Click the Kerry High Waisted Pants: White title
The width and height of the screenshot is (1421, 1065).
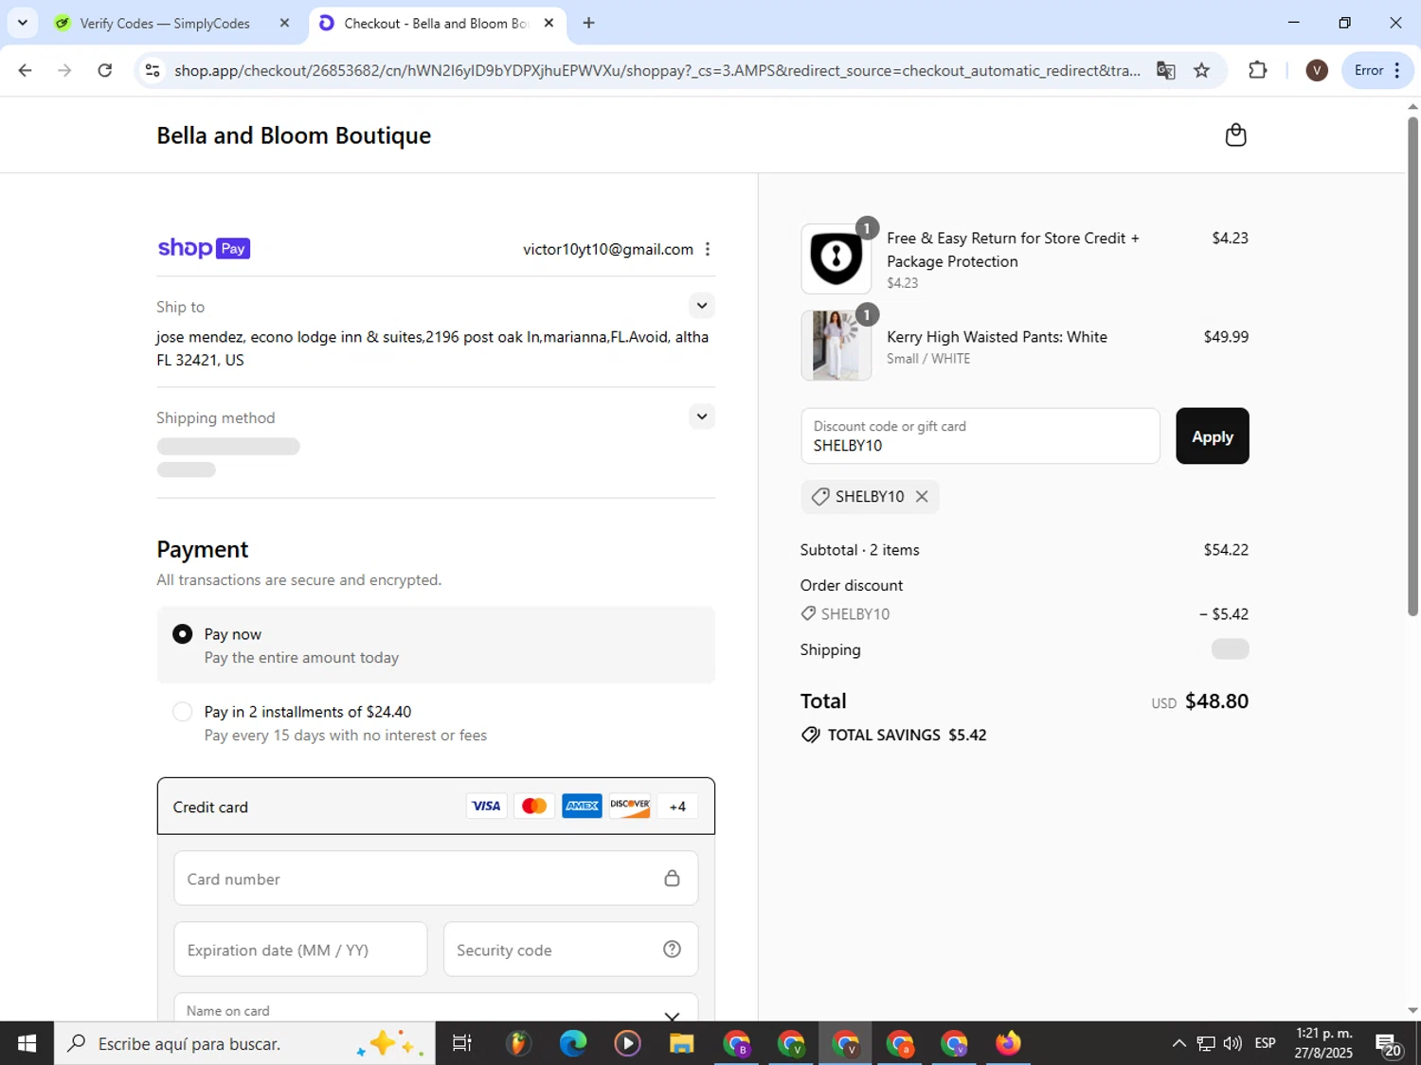point(997,337)
